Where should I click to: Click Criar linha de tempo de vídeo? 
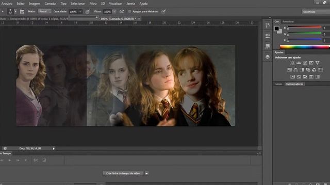[123, 173]
